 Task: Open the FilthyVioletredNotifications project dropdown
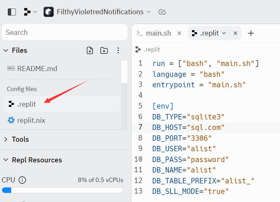(148, 12)
